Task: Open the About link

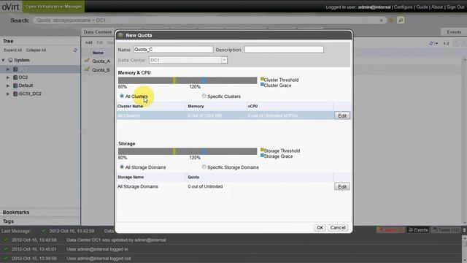Action: coord(437,7)
